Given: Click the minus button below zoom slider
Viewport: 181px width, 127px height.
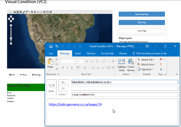Looking at the screenshot, I should [x=11, y=43].
